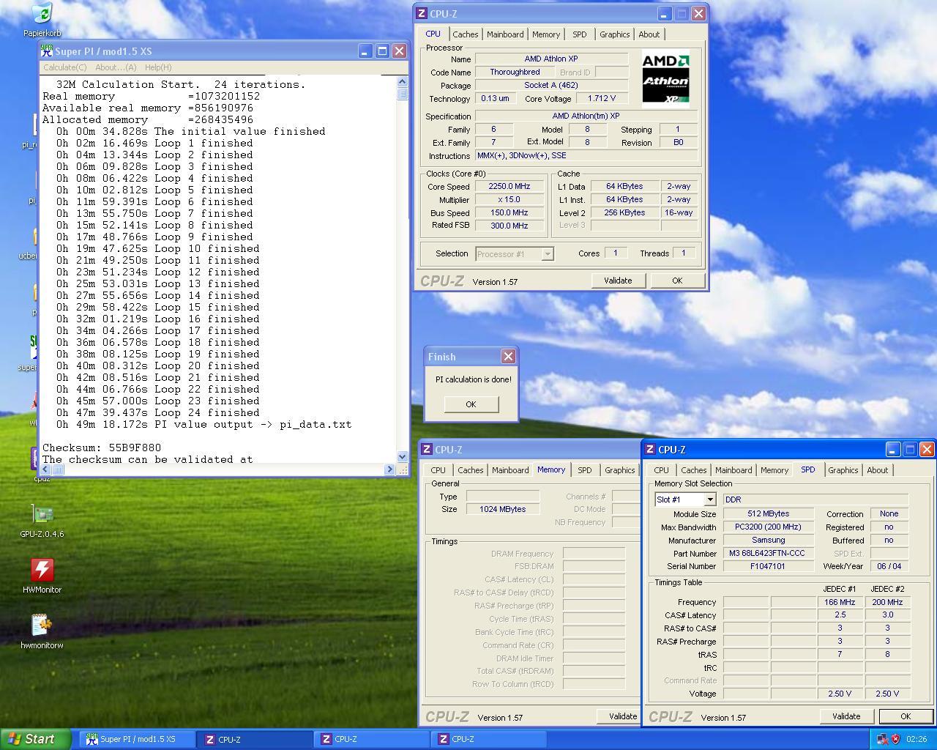Open About tab in top CPU-Z window

[649, 34]
